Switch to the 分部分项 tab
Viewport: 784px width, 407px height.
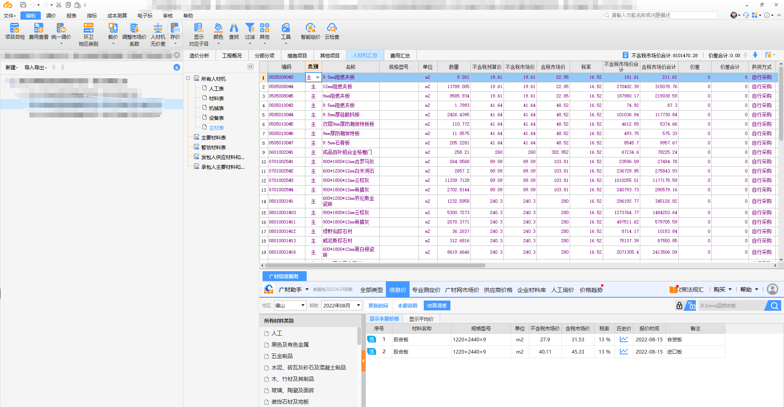[x=265, y=55]
